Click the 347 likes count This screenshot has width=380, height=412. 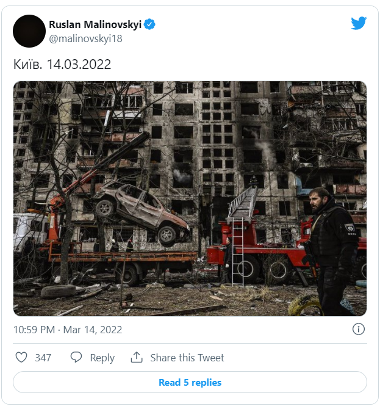(x=43, y=358)
